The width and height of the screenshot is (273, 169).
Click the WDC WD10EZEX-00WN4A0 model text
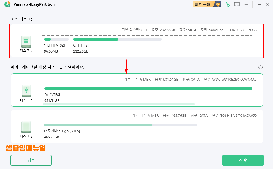tap(230, 79)
